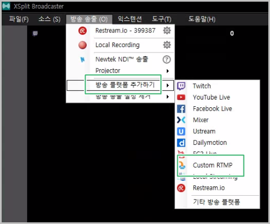The image size is (270, 224).
Task: Add Mixer platform
Action: (x=200, y=120)
